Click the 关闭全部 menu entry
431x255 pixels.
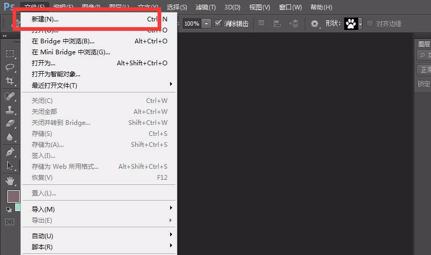point(100,112)
